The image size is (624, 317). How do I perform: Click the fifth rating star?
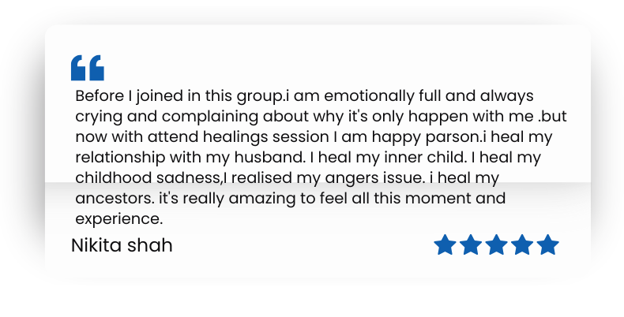click(x=547, y=245)
